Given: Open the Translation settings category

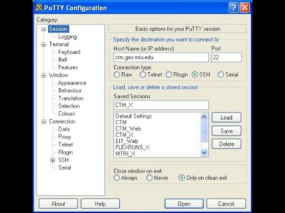Looking at the screenshot, I should pos(71,98).
